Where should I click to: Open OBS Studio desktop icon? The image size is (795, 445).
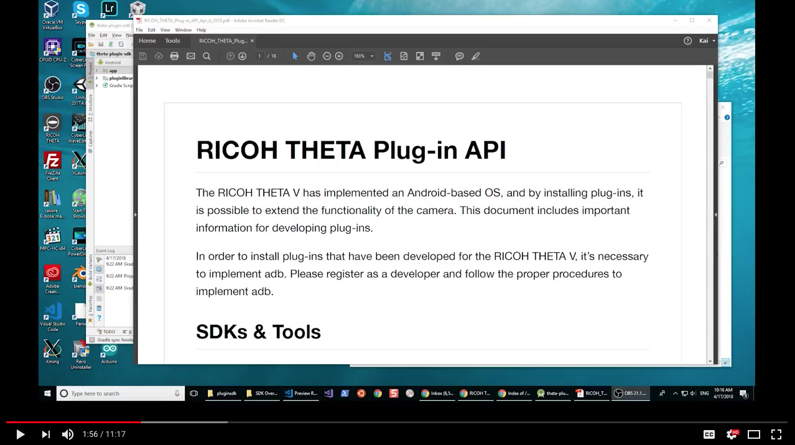pos(53,88)
